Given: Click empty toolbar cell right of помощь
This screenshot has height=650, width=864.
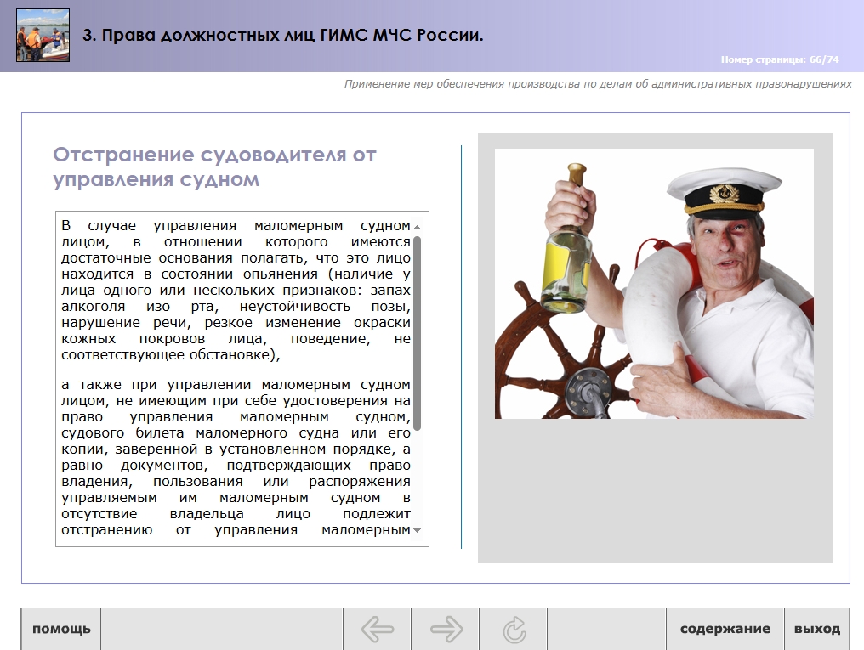Looking at the screenshot, I should [221, 630].
